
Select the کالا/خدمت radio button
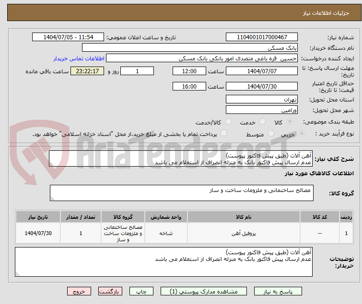point(228,122)
